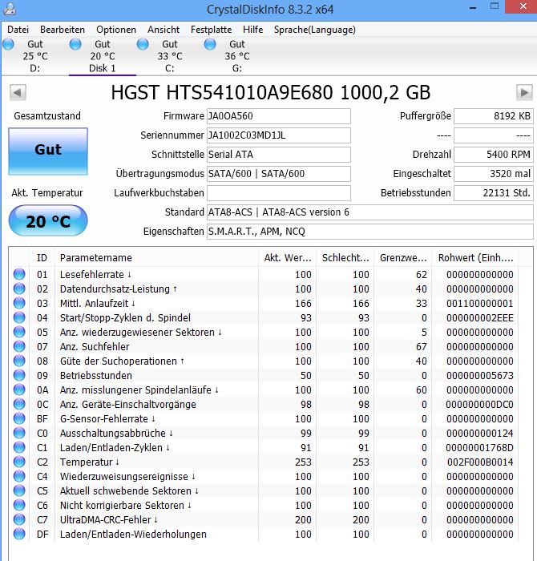Open the Sprache(Language) menu
Image resolution: width=537 pixels, height=561 pixels.
(314, 30)
